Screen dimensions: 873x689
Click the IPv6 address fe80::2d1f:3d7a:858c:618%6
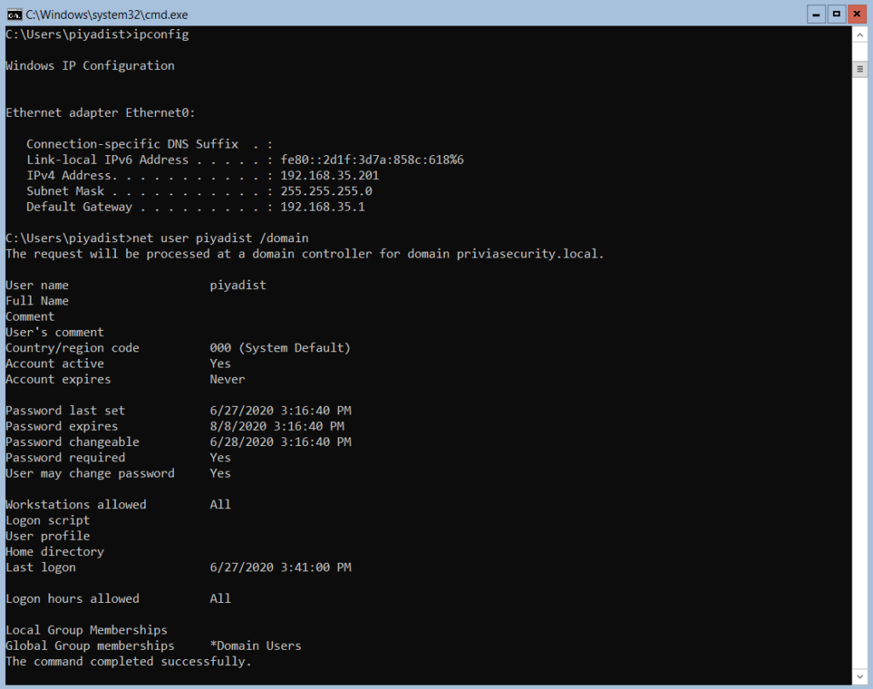[372, 159]
